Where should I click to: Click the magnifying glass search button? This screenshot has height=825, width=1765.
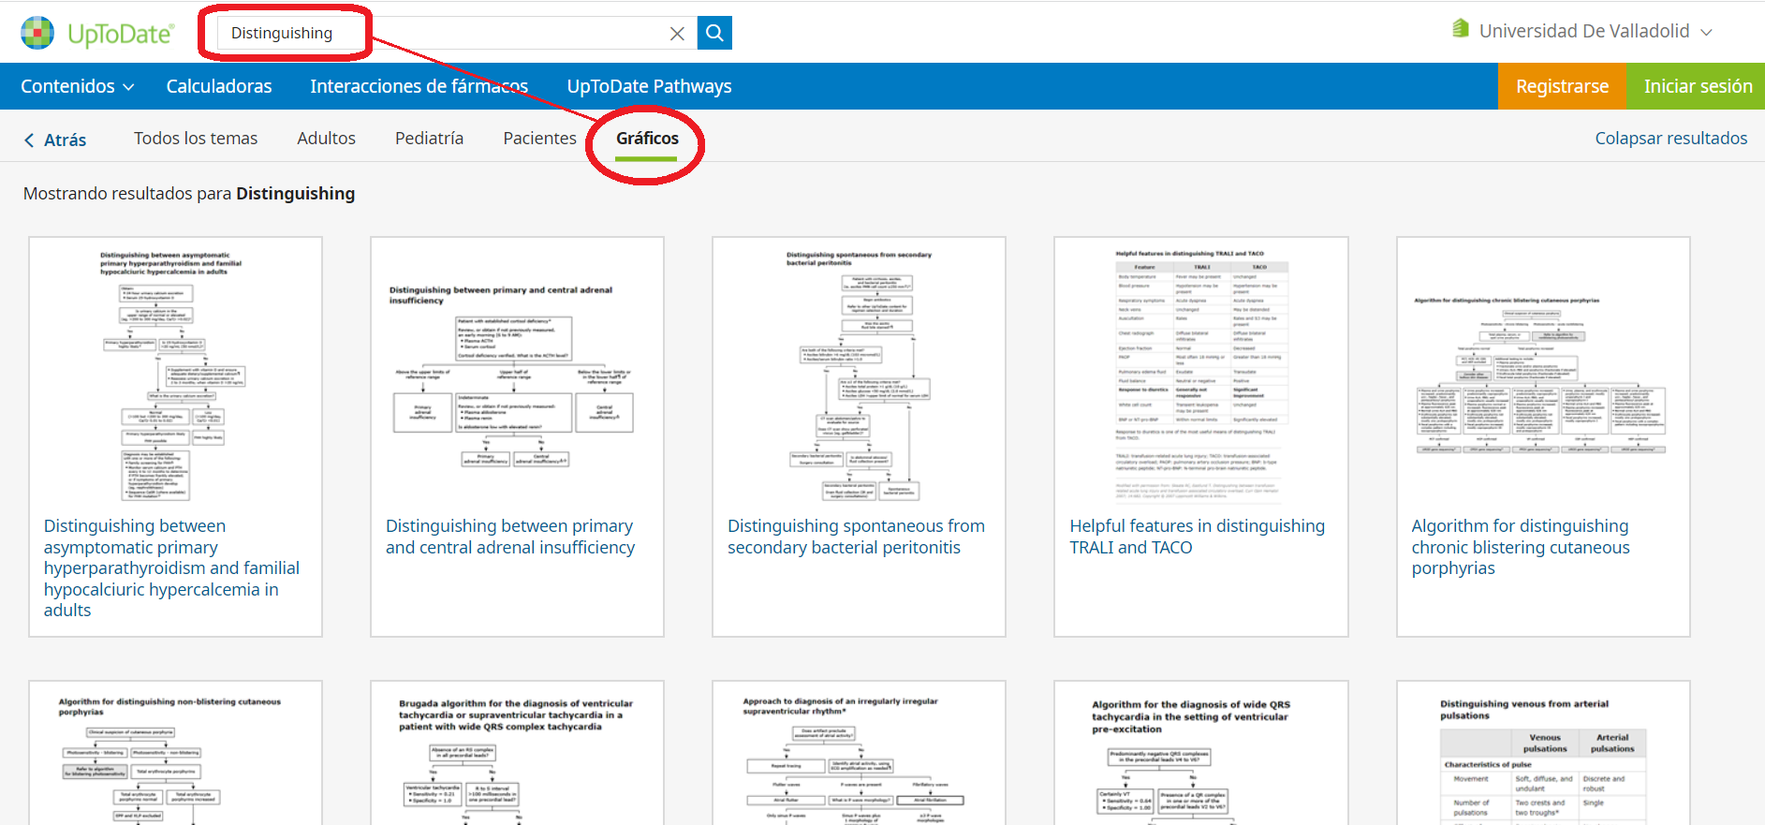(714, 33)
